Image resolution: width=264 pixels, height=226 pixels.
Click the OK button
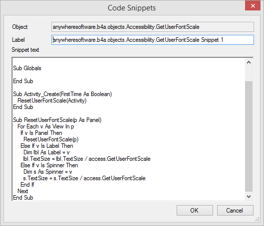[x=195, y=210]
